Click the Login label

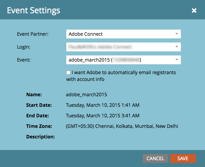coord(23,47)
